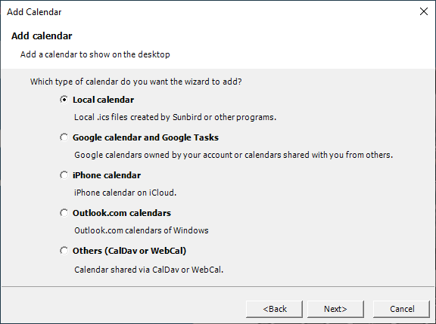Click the bold 'Local calendar' label text

(x=103, y=100)
